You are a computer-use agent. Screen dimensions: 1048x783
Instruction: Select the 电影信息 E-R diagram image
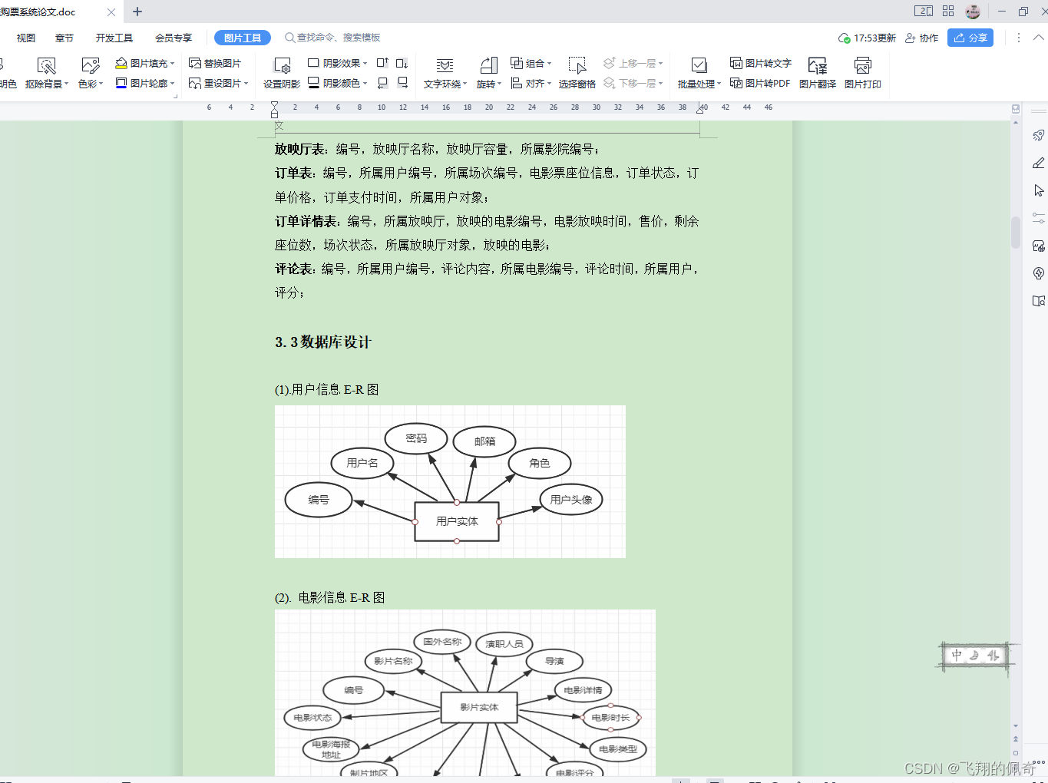(x=465, y=692)
